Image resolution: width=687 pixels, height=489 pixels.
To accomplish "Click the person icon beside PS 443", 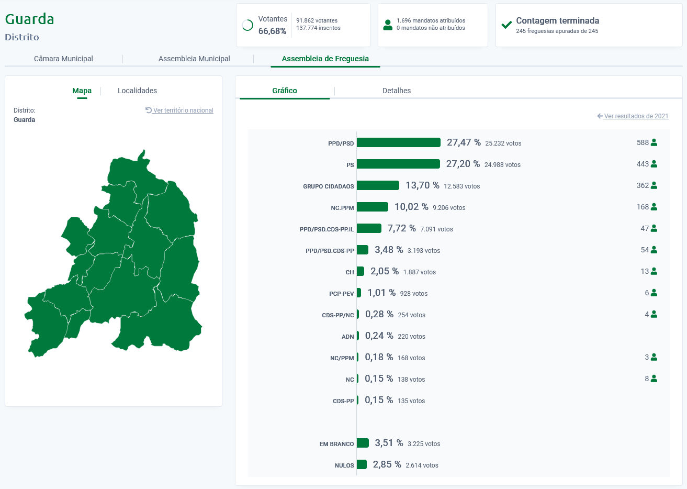I will coord(654,164).
